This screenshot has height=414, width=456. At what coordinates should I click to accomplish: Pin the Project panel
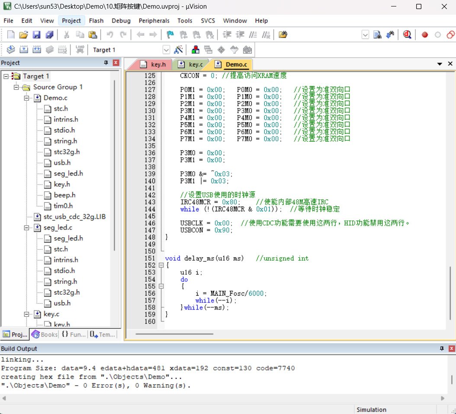pos(106,63)
